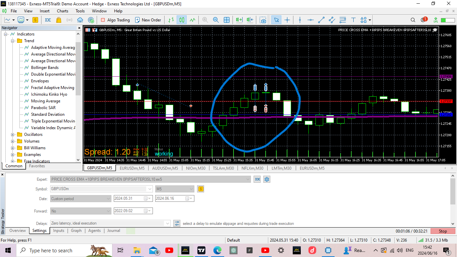
Task: Switch chart to bar chart mode
Action: 171,20
